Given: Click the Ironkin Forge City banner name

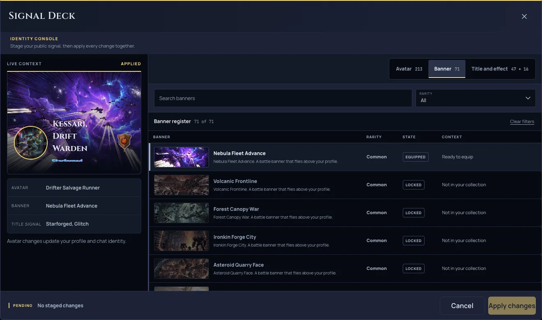Looking at the screenshot, I should coord(235,237).
